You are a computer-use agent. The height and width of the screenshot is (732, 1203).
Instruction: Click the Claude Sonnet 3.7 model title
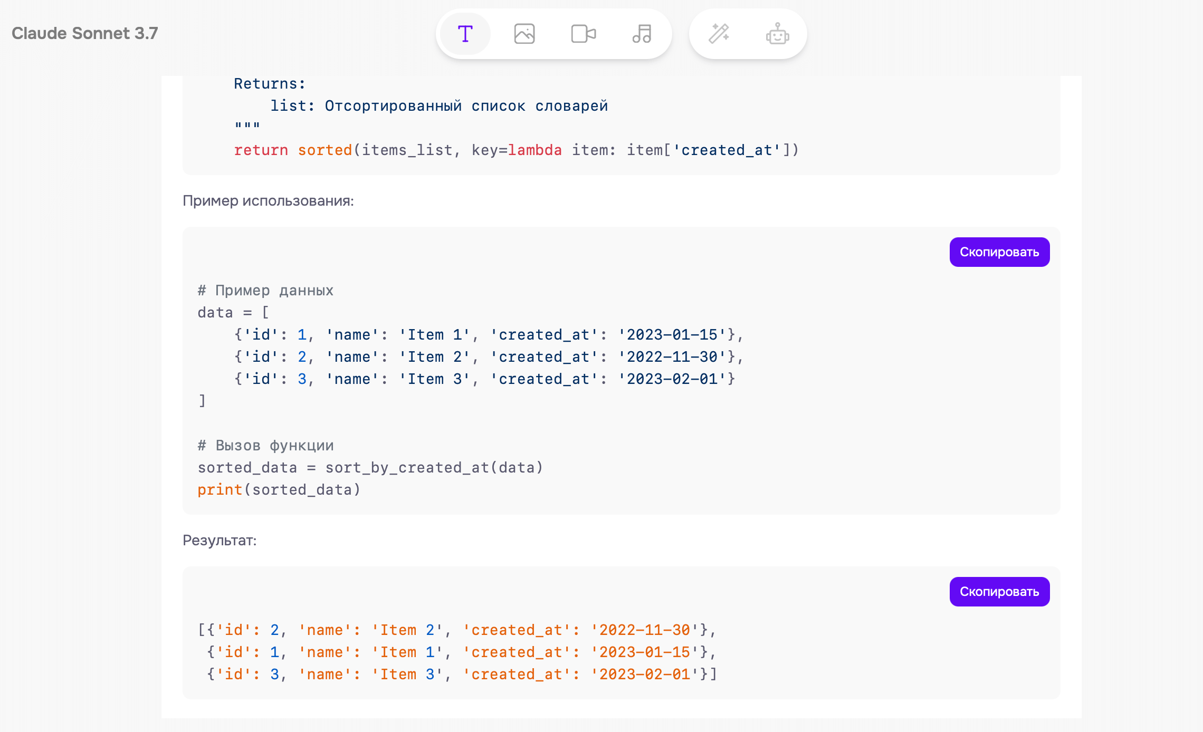[x=85, y=33]
